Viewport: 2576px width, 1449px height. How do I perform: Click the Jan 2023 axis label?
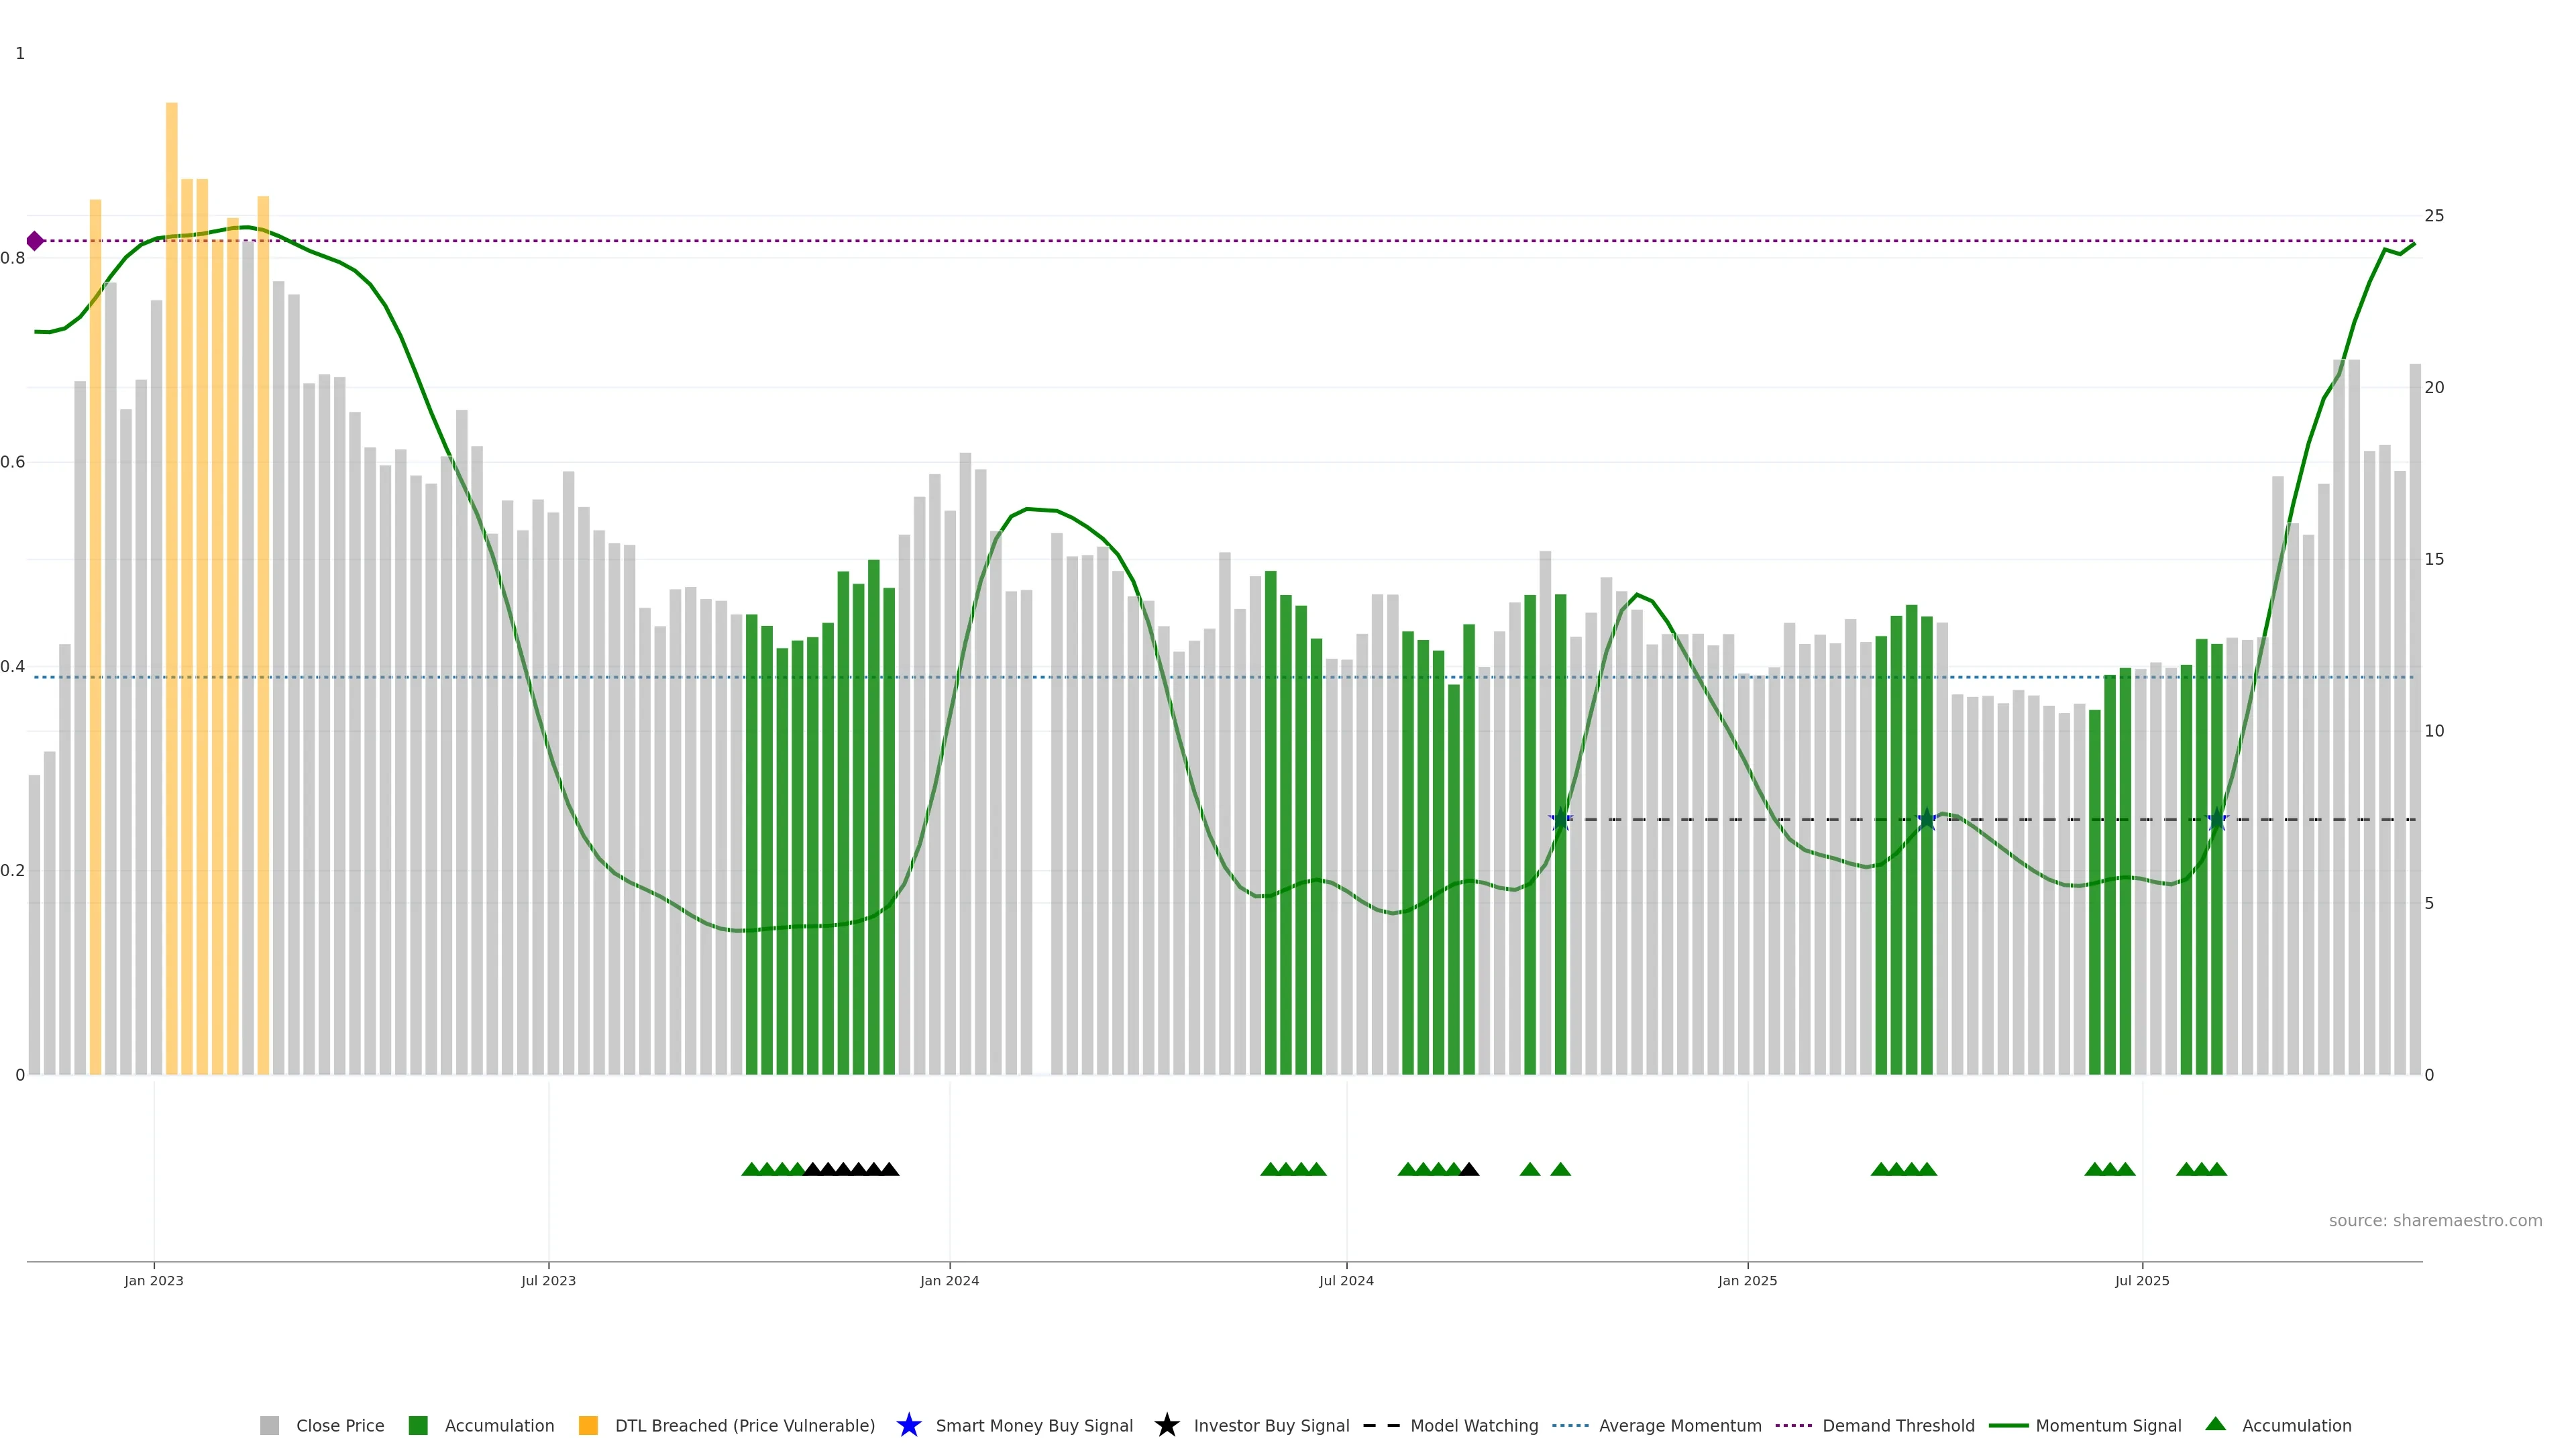point(154,1281)
